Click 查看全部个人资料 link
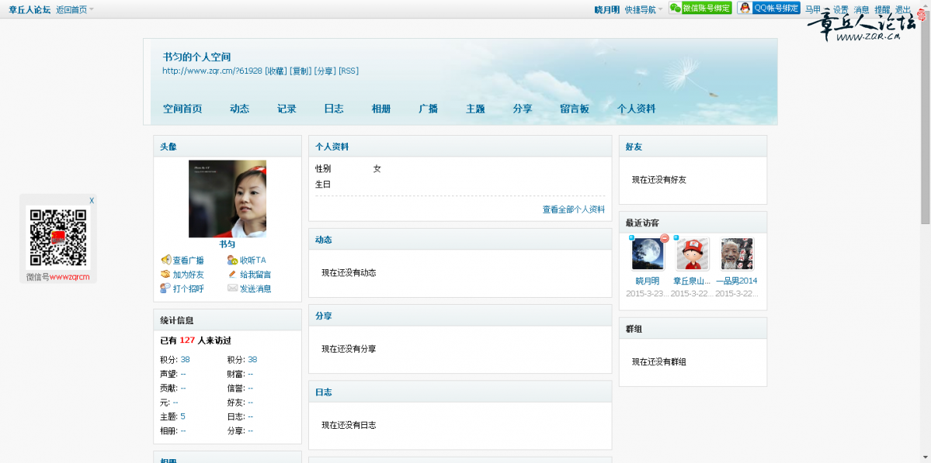Image resolution: width=931 pixels, height=463 pixels. click(x=574, y=209)
